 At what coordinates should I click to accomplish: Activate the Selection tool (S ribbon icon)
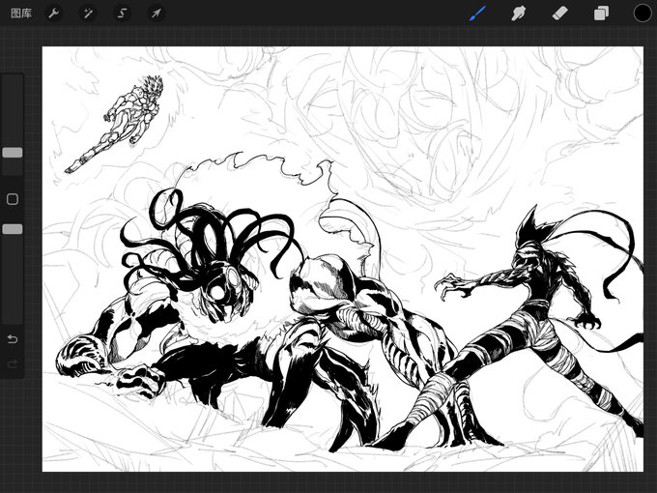pyautogui.click(x=122, y=14)
